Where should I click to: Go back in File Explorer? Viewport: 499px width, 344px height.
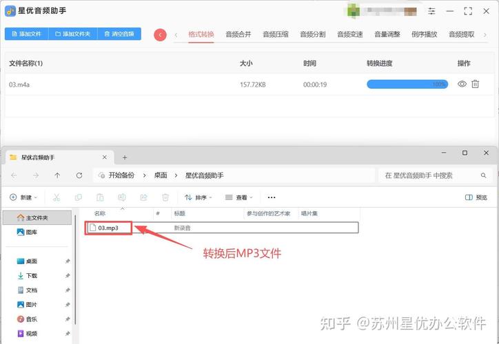pyautogui.click(x=14, y=175)
